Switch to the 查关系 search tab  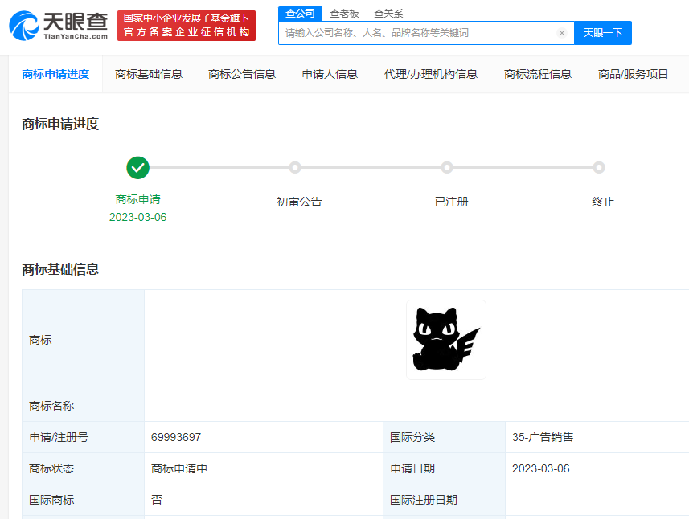[388, 14]
